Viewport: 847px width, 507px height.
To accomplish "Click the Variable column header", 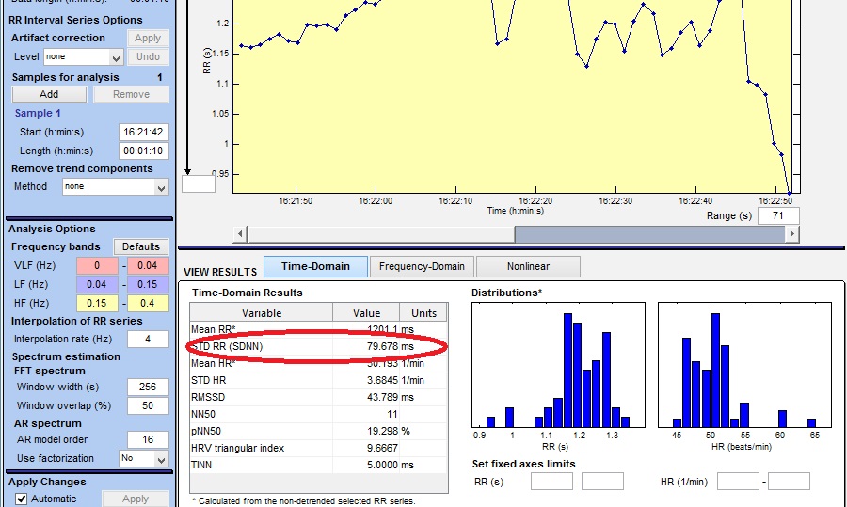I will pyautogui.click(x=262, y=313).
